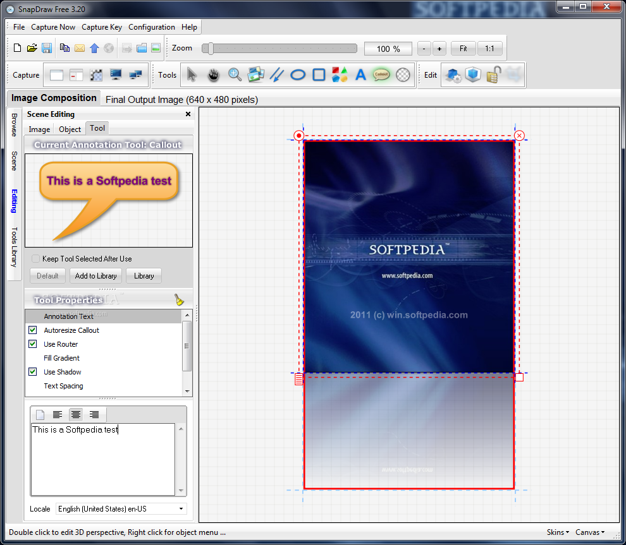Toggle Keep Tool Selected After Use
The width and height of the screenshot is (626, 545).
pyautogui.click(x=35, y=259)
